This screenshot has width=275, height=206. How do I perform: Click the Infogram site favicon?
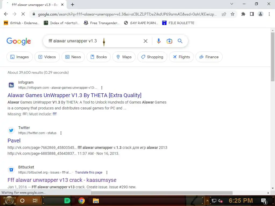11,85
